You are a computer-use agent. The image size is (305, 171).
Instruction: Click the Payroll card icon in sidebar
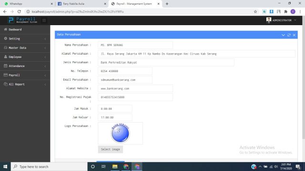5,75
